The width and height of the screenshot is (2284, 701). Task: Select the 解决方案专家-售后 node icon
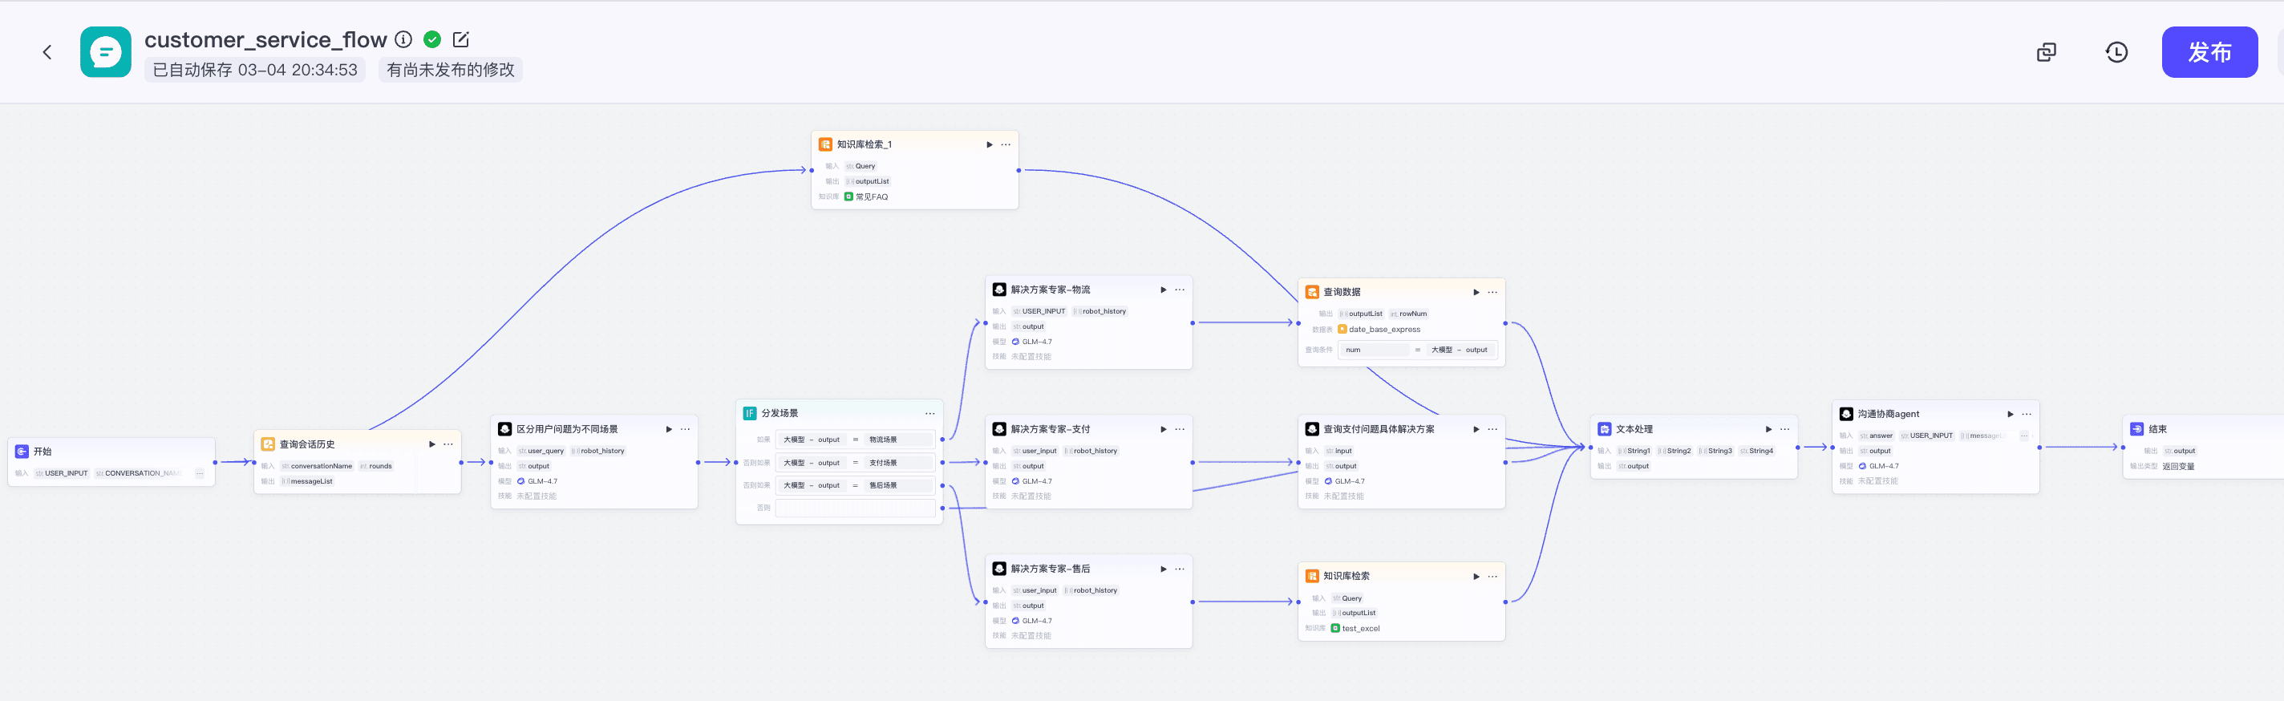coord(999,569)
